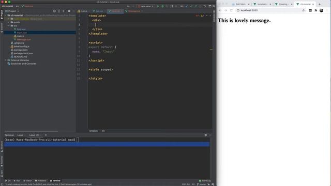Click browser reload icon

(x=231, y=10)
